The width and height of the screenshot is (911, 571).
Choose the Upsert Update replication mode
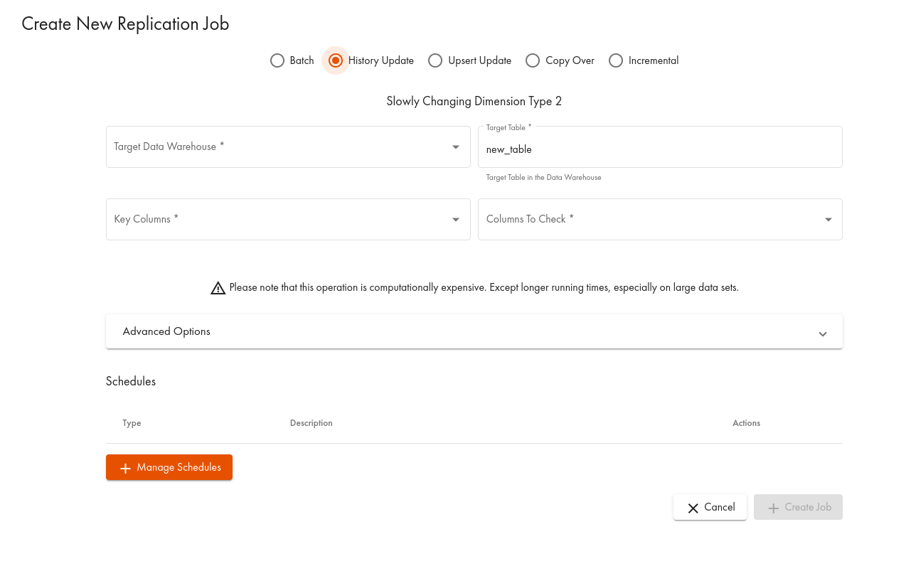[x=435, y=60]
